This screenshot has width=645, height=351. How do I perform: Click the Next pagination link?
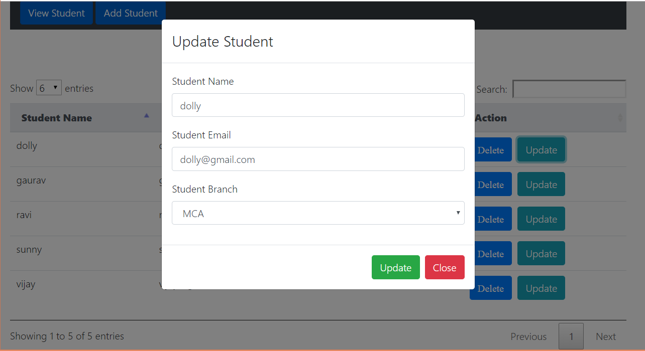tap(606, 336)
